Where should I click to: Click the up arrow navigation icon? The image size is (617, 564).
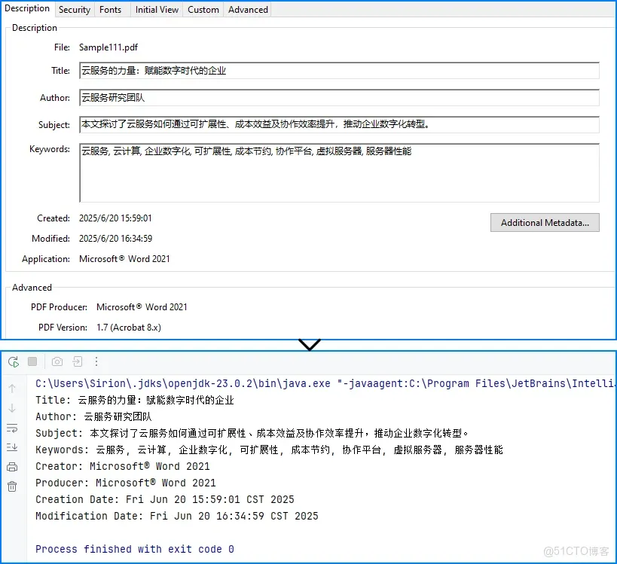pyautogui.click(x=11, y=389)
